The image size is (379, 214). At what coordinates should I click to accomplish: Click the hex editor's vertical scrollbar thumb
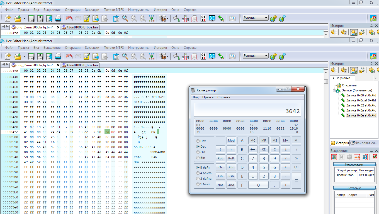[326, 81]
